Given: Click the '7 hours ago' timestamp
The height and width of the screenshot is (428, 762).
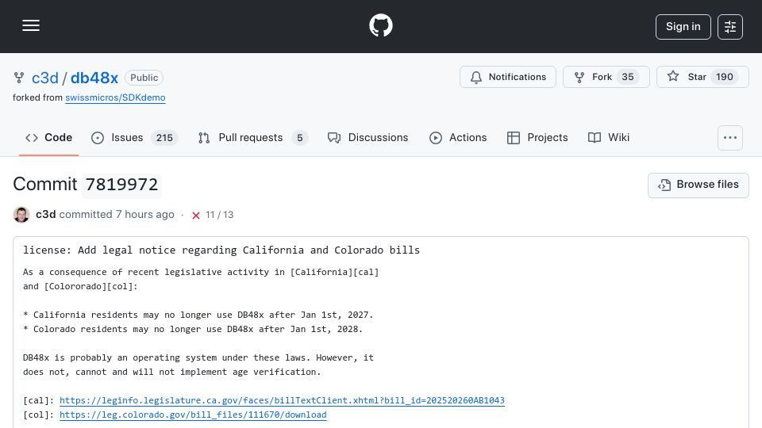Looking at the screenshot, I should coord(144,215).
